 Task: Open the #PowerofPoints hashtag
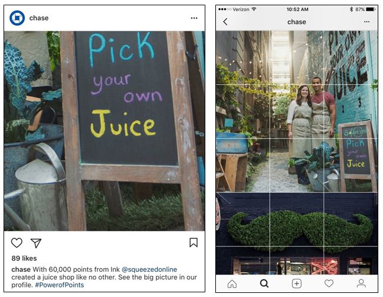(x=59, y=285)
